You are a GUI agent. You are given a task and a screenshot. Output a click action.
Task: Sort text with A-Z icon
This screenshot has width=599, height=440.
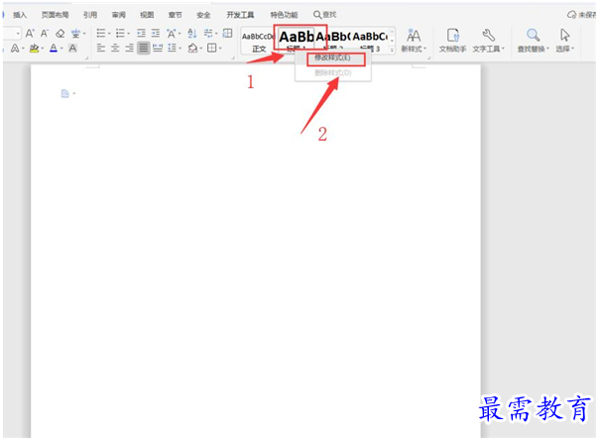pyautogui.click(x=192, y=34)
